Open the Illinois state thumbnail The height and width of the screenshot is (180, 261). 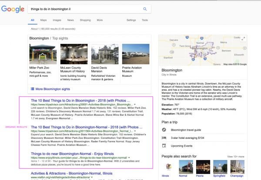click(x=169, y=167)
